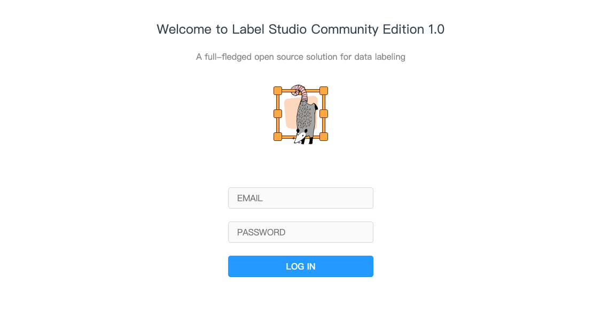Click the Label Studio opossum logo
Image resolution: width=601 pixels, height=332 pixels.
click(x=300, y=114)
